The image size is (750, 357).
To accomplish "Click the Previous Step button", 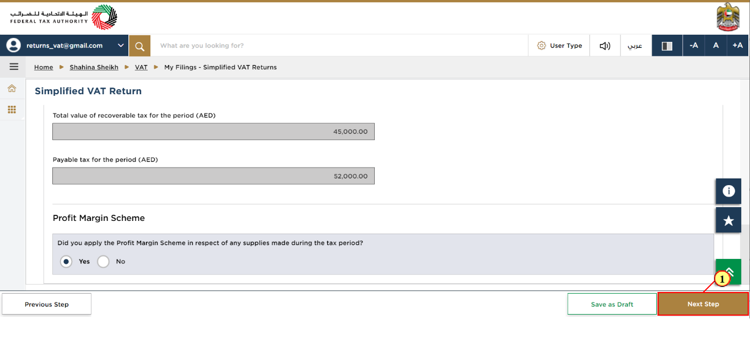I will coord(47,304).
